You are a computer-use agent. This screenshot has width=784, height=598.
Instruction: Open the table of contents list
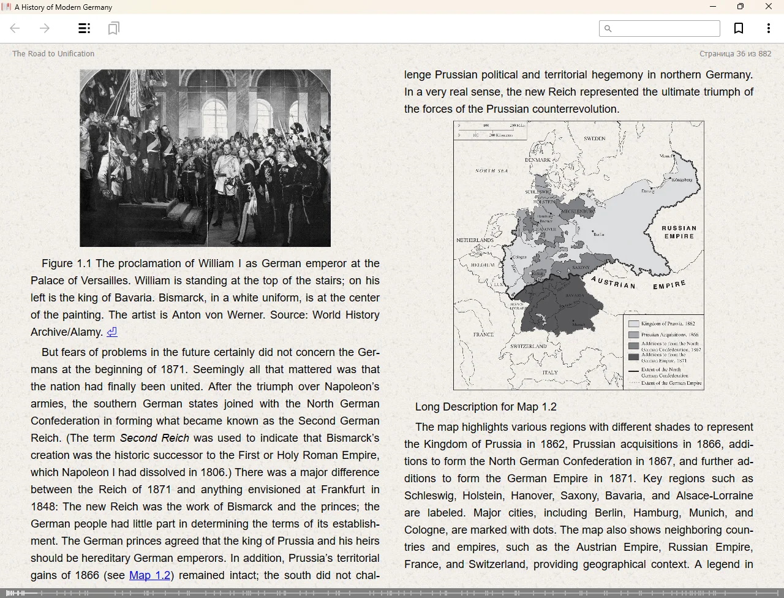tap(85, 28)
